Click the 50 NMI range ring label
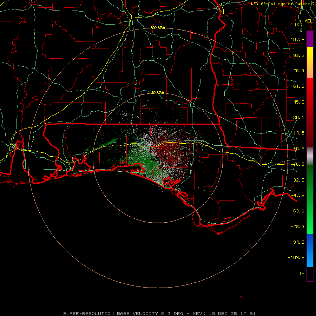316x316 pixels. click(158, 93)
